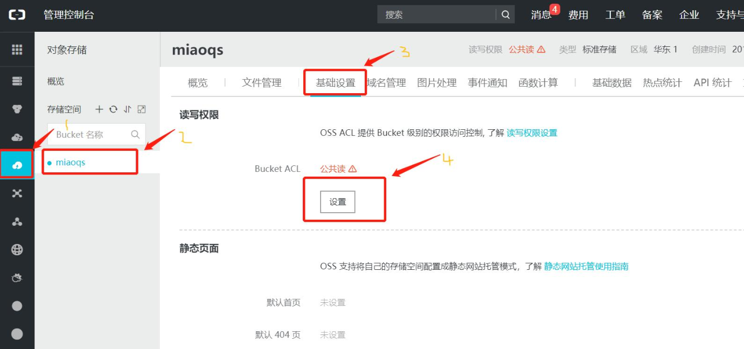Click the plus icon to create bucket
Screen dimensions: 744x349
point(99,109)
